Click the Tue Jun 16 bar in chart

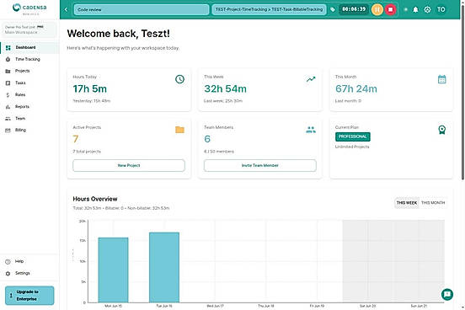coord(164,267)
